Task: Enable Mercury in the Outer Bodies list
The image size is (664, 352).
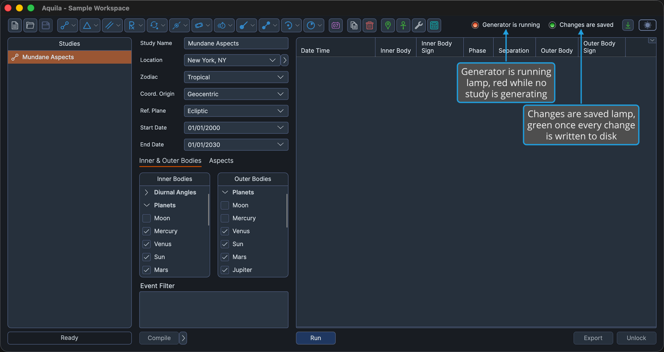Action: 225,218
